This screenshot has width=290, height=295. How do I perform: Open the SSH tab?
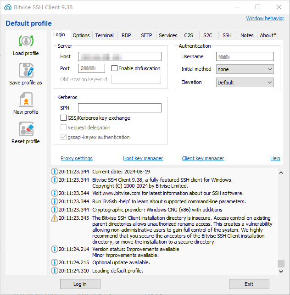pos(227,35)
